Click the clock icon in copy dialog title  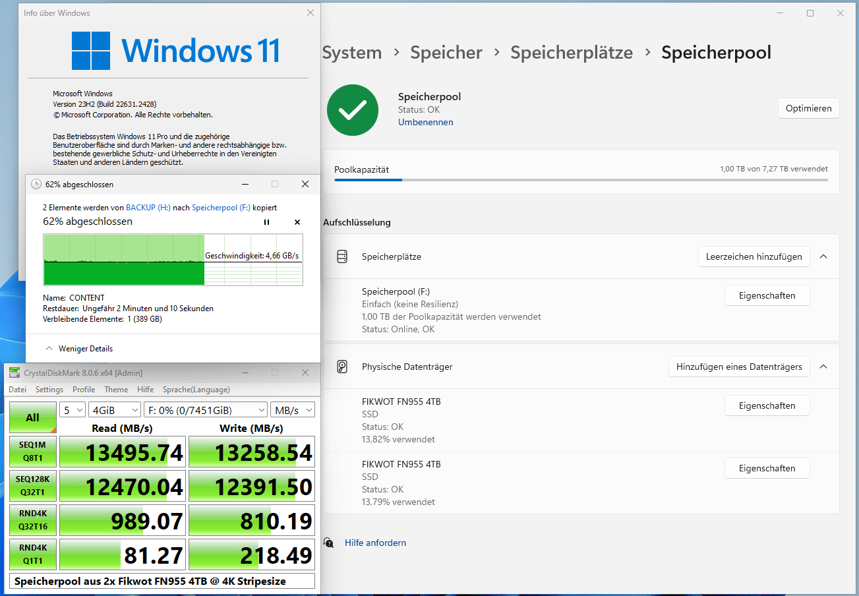click(x=36, y=184)
